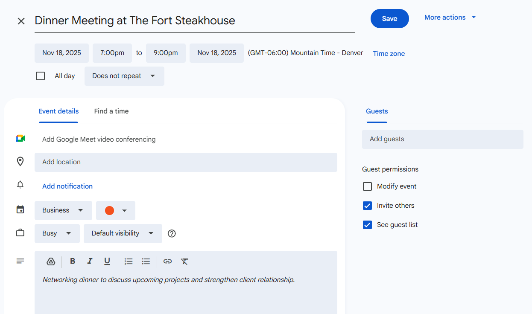The height and width of the screenshot is (314, 532).
Task: Expand the Business calendar dropdown
Action: pos(63,210)
